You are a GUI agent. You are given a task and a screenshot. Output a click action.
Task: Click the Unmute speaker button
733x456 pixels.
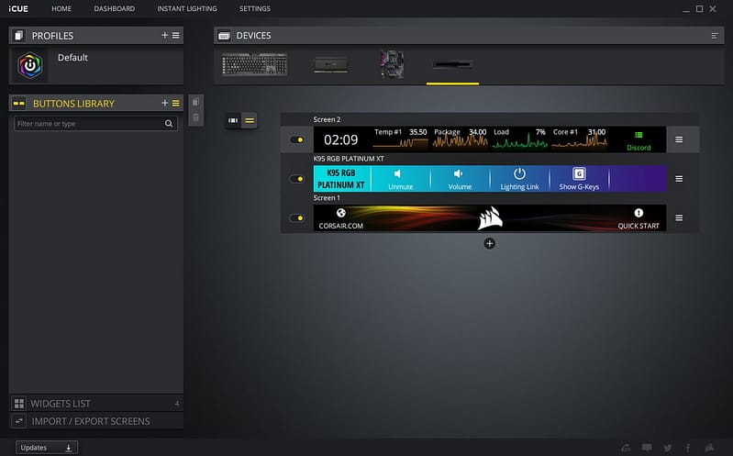(x=400, y=179)
